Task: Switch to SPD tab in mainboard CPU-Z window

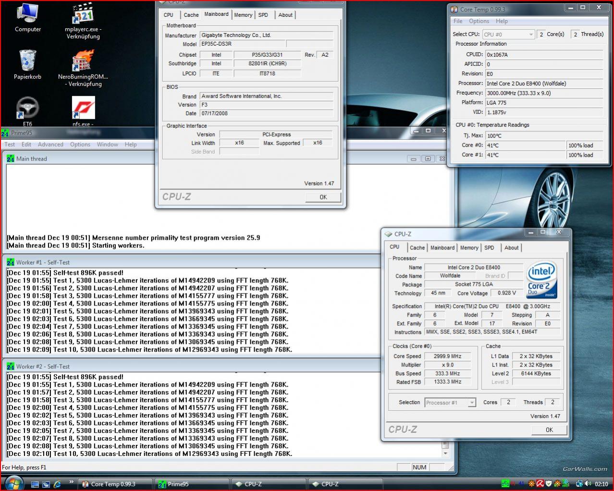Action: [263, 15]
